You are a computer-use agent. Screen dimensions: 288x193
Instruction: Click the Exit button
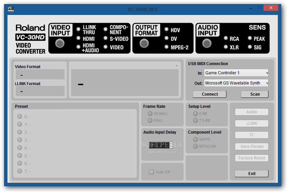pos(252,174)
